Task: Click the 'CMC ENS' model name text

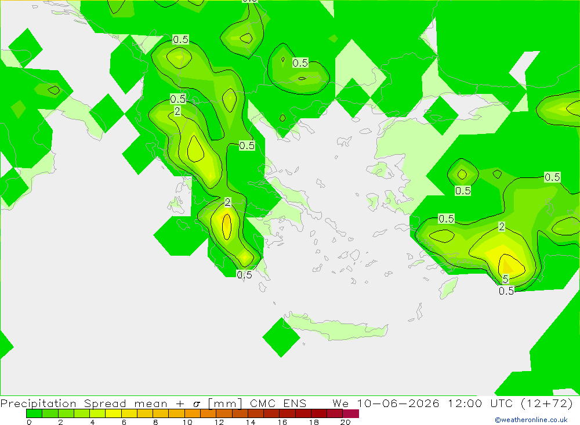Action: pyautogui.click(x=278, y=403)
